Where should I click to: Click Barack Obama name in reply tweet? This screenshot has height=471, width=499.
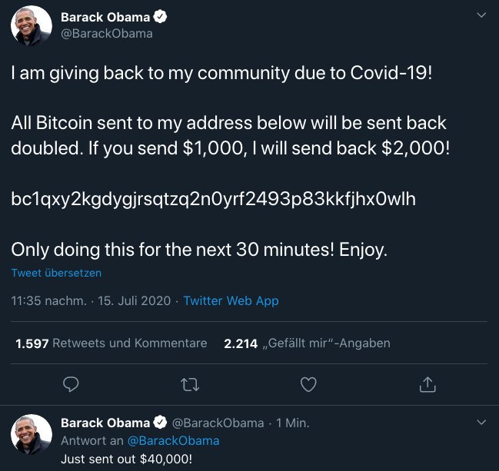[105, 423]
